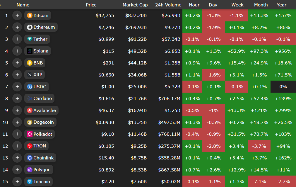Screen dimensions: 296x187
Task: Click the Avalanche red logo icon
Action: click(x=30, y=110)
